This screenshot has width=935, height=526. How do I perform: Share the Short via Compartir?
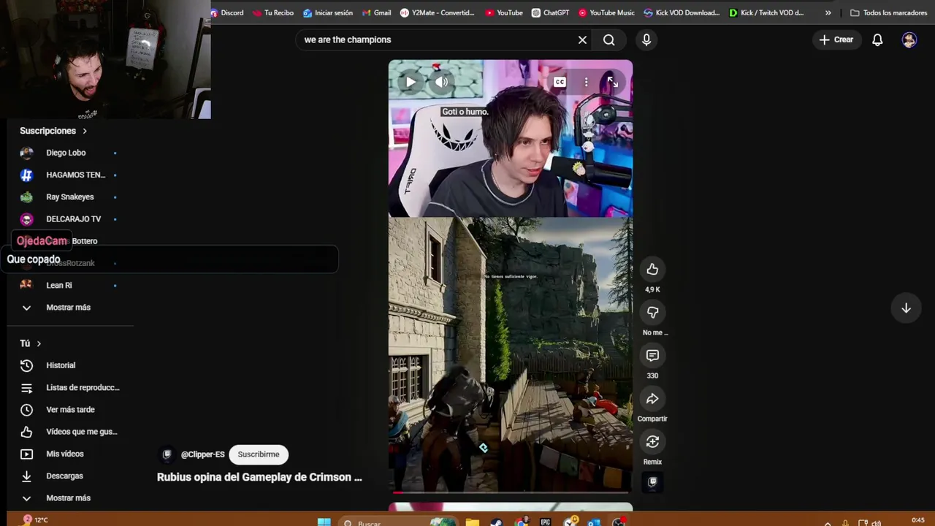(x=652, y=399)
